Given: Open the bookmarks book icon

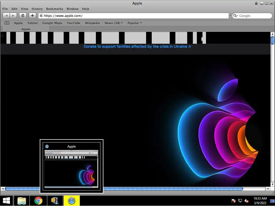Looking at the screenshot, I should pos(7,23).
